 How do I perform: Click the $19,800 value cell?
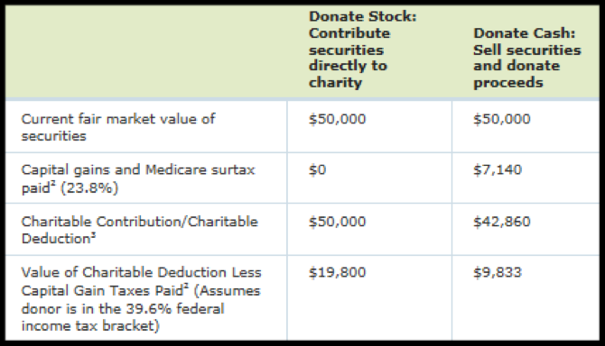point(337,272)
